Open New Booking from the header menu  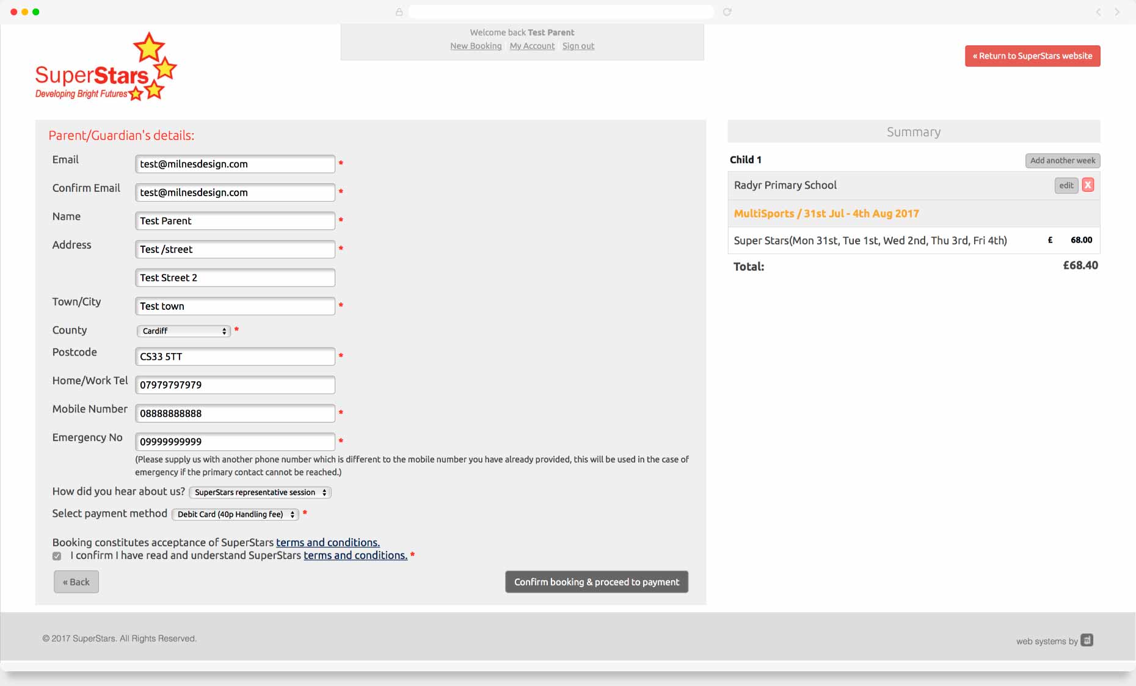pyautogui.click(x=476, y=46)
